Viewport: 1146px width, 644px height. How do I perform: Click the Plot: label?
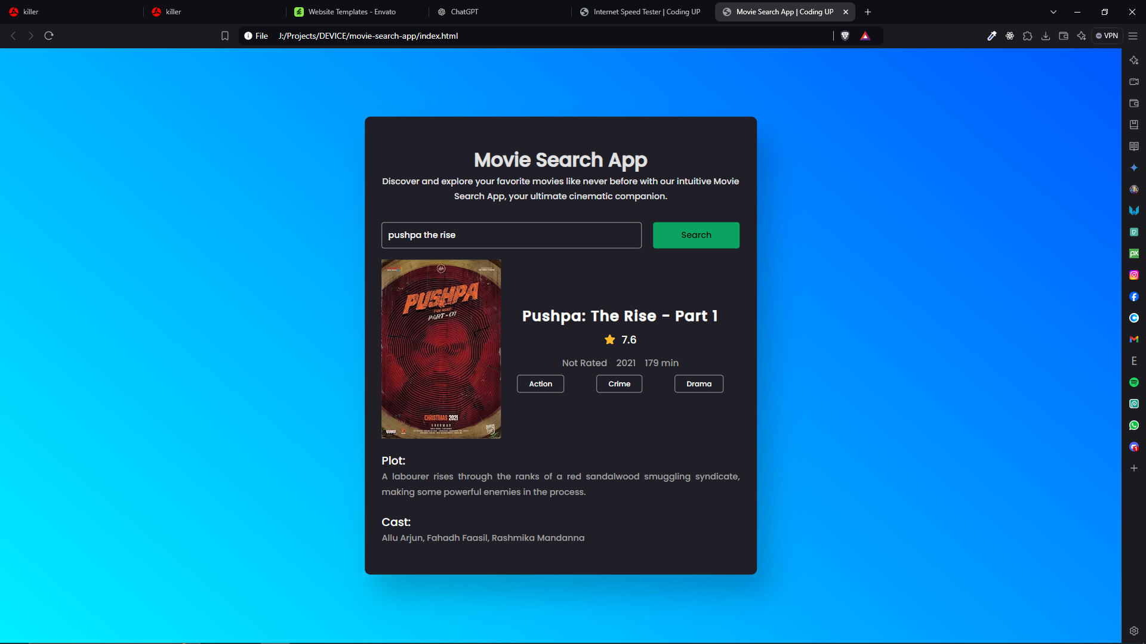[x=393, y=460]
